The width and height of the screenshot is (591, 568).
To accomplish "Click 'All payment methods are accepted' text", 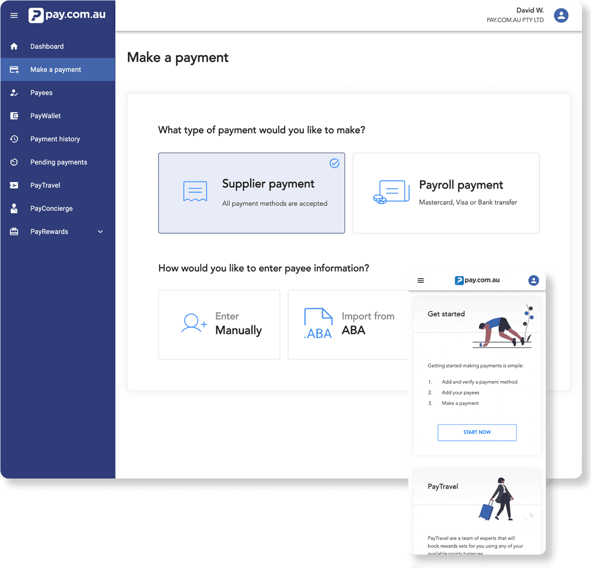I will [x=275, y=204].
